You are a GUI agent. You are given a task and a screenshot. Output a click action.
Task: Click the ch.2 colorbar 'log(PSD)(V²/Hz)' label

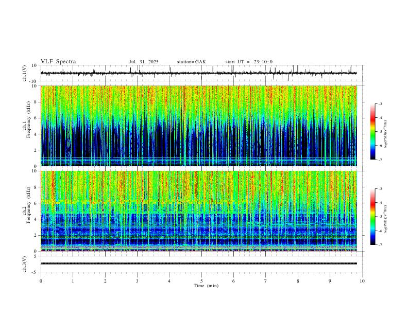pos(385,219)
